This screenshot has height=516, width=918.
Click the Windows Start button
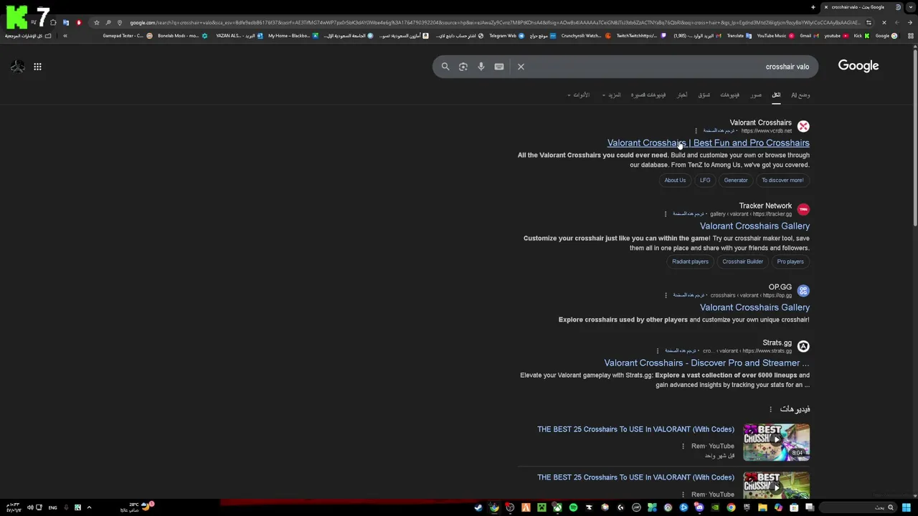907,507
